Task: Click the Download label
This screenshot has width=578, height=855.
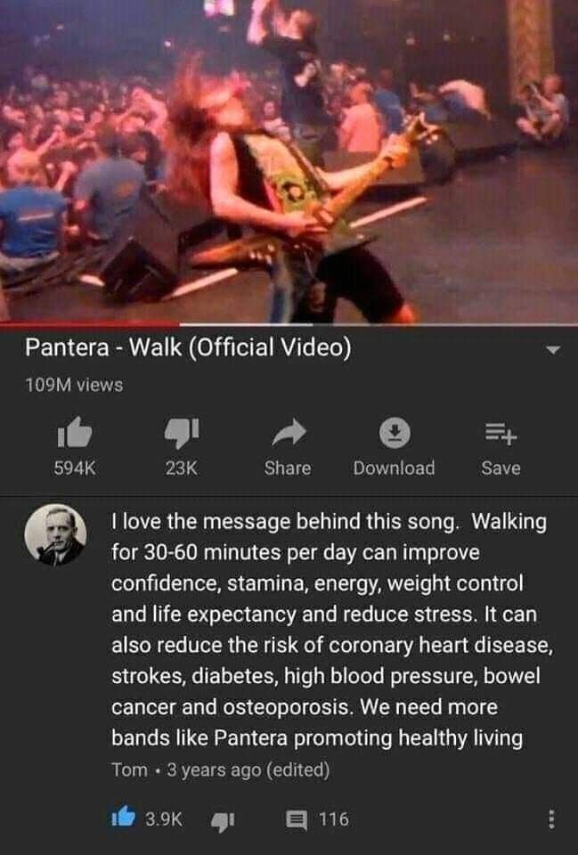Action: [x=394, y=468]
